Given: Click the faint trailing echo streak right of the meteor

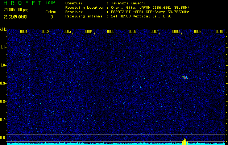Looking at the screenshot, I should [x=198, y=78].
